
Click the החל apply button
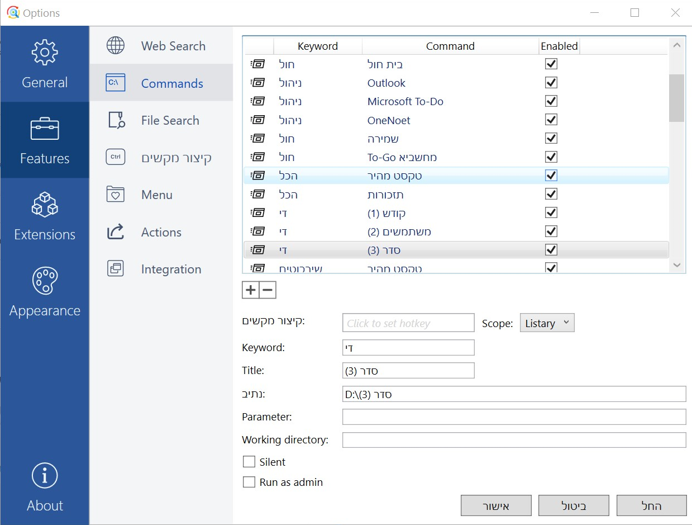tap(651, 505)
